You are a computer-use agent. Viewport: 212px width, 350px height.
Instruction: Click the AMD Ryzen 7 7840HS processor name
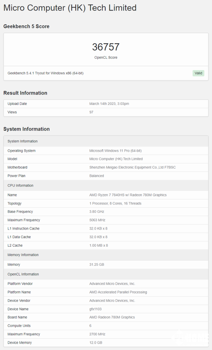[128, 195]
